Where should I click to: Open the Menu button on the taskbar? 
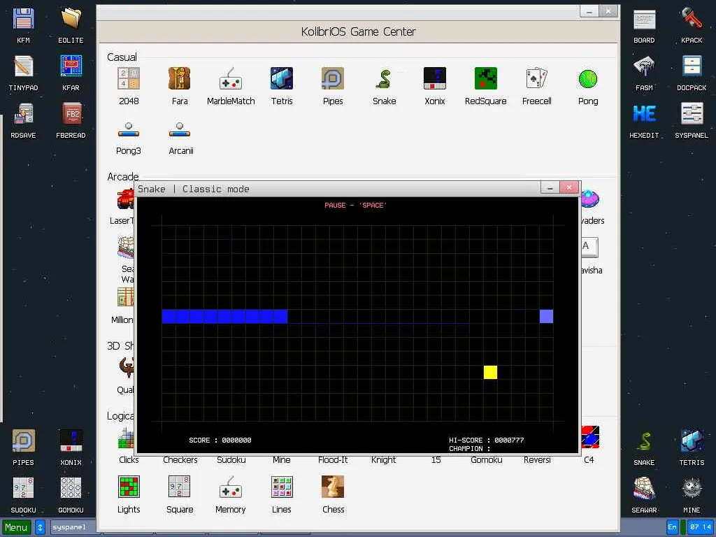click(17, 527)
